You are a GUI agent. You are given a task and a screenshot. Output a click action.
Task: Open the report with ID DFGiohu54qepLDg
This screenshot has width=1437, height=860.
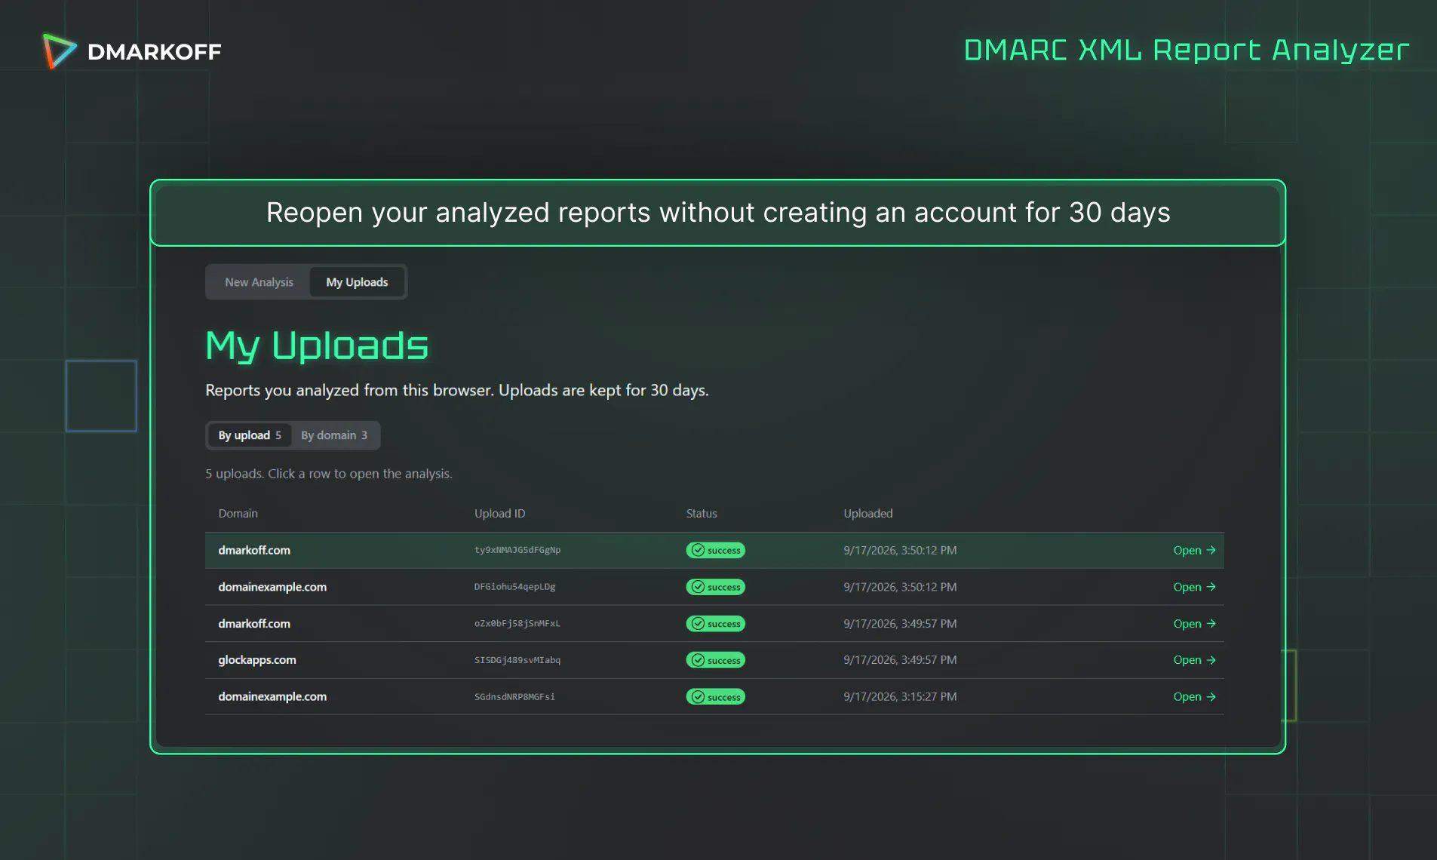[1194, 587]
